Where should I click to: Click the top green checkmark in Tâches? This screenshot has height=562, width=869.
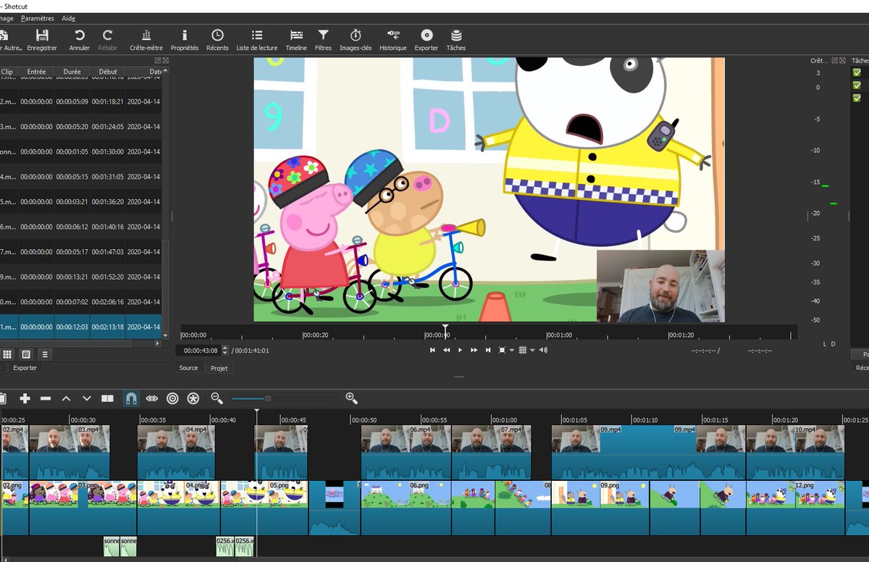click(x=857, y=72)
